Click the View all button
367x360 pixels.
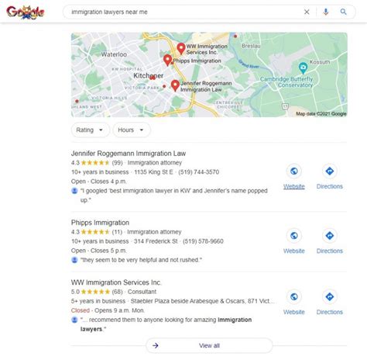point(209,345)
